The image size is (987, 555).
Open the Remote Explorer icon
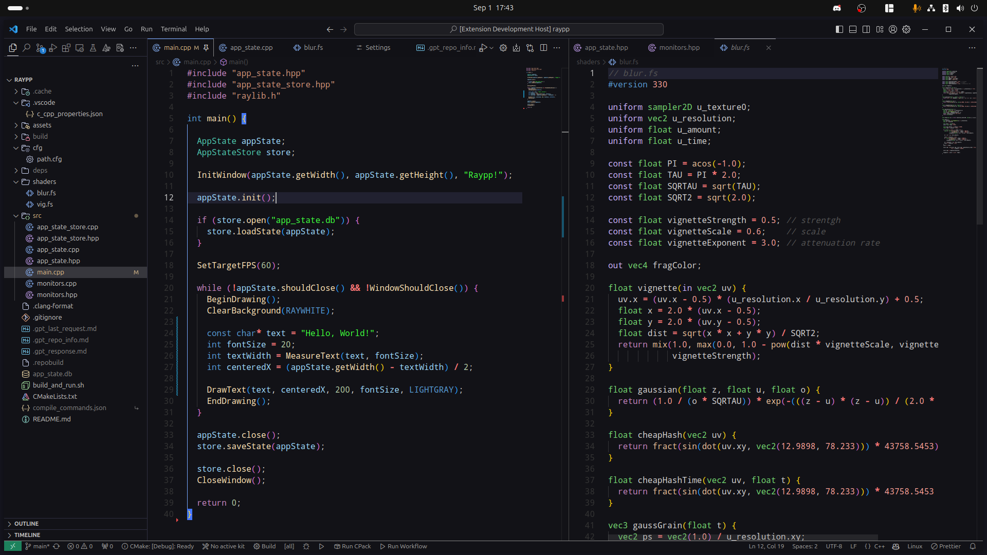[x=80, y=48]
